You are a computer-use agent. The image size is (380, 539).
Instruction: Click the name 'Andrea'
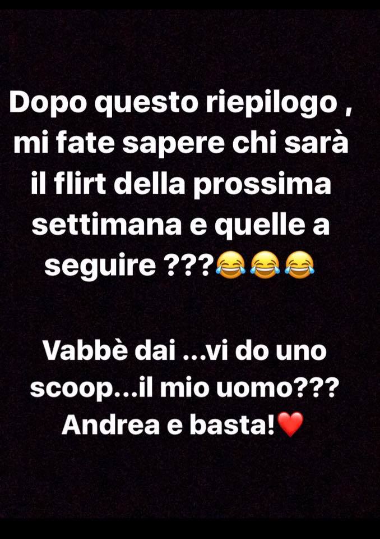[110, 424]
